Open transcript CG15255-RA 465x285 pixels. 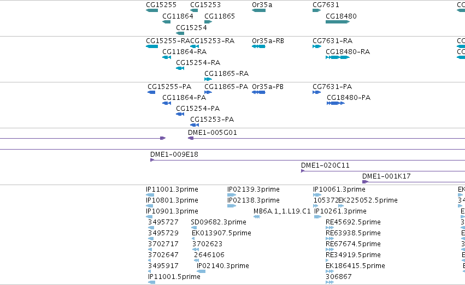(152, 46)
